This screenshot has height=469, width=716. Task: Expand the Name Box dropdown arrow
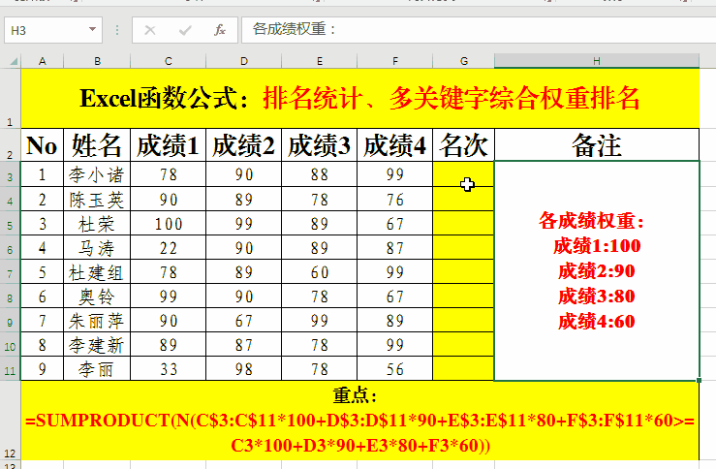click(93, 30)
